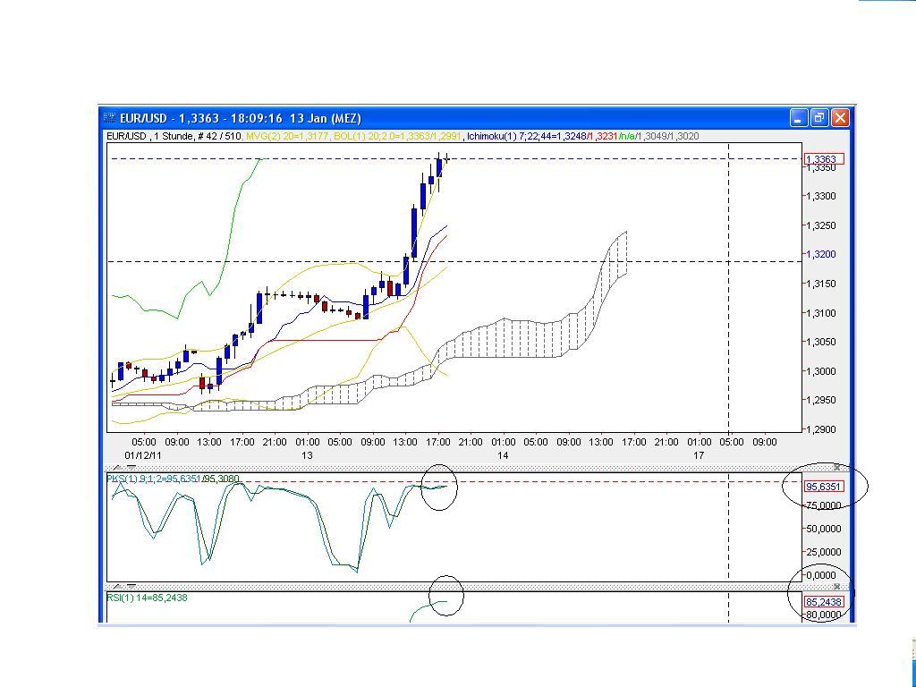Screen dimensions: 916x687
Task: Click the chart icon in the title bar
Action: (107, 117)
